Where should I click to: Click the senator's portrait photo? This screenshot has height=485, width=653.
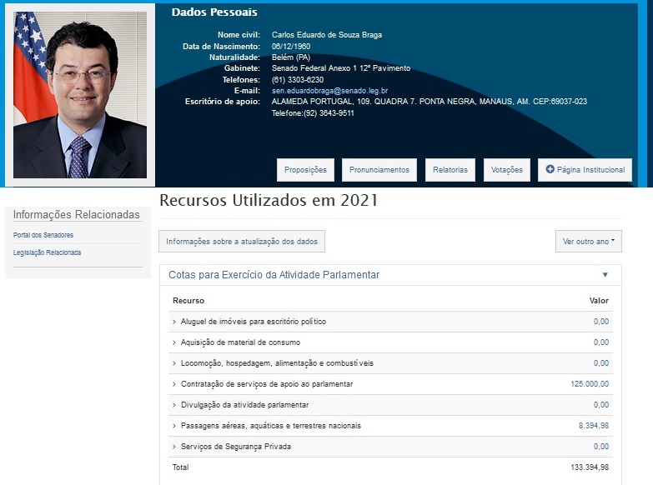(80, 94)
